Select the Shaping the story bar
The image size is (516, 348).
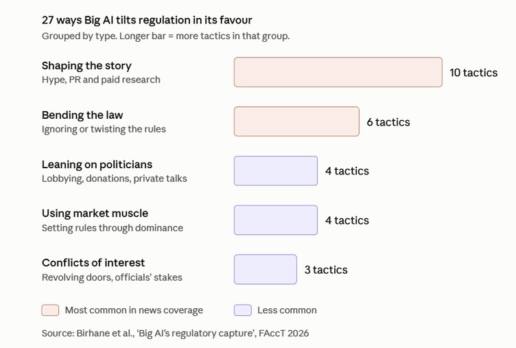coord(338,72)
